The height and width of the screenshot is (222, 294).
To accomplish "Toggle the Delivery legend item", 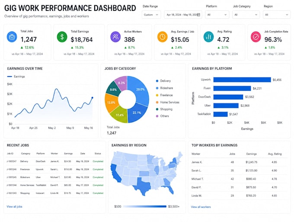I will tap(163, 81).
